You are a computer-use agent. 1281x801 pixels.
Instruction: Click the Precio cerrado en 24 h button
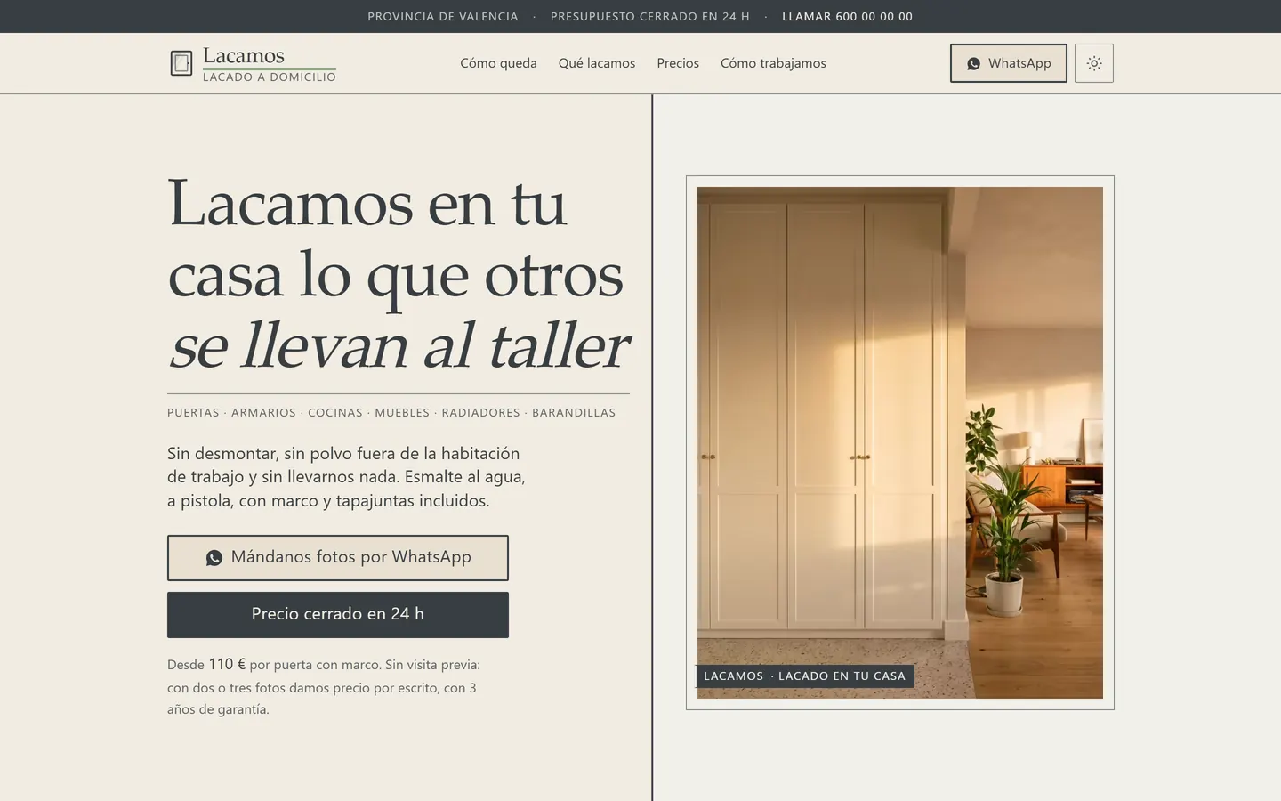click(x=338, y=615)
